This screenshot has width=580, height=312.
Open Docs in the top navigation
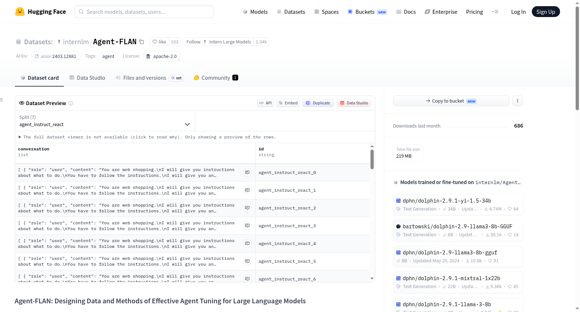point(406,12)
